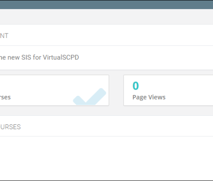Click the empty area beneath the URSES heading
The height and width of the screenshot is (181, 213).
pos(106,158)
